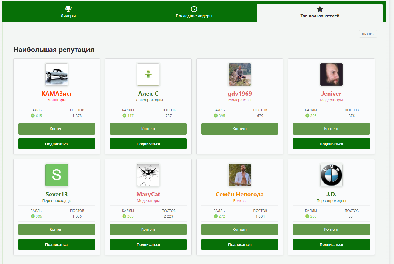394x264 pixels.
Task: Click Подписаться under Jeniver
Action: pyautogui.click(x=331, y=144)
